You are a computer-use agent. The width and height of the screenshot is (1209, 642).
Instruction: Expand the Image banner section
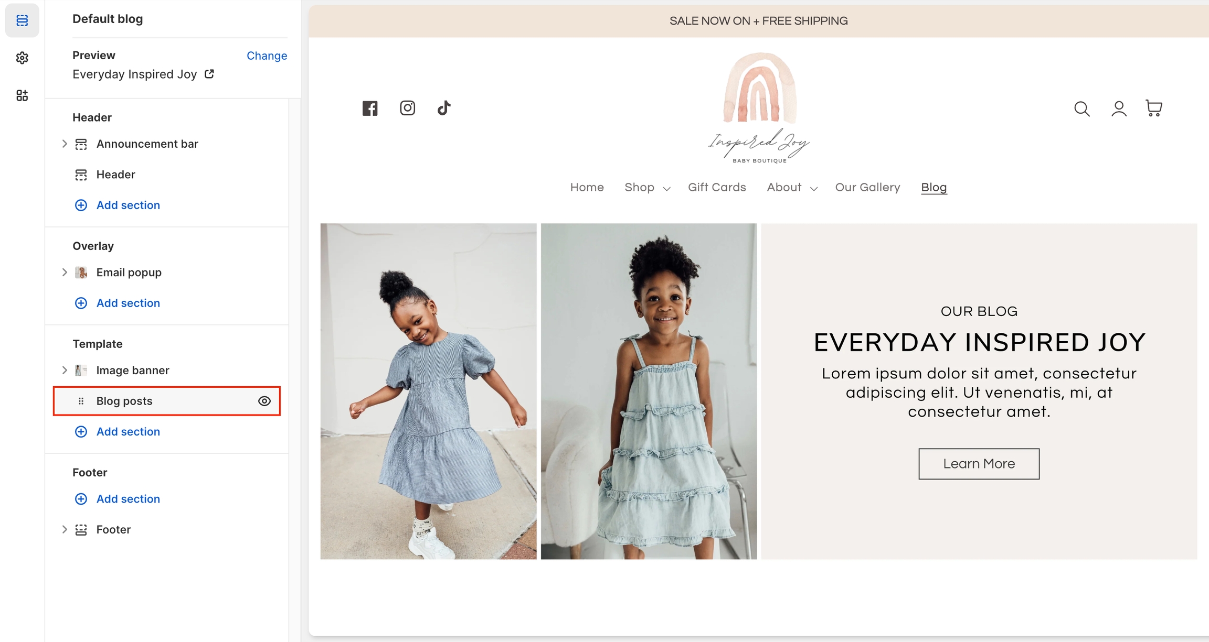65,371
